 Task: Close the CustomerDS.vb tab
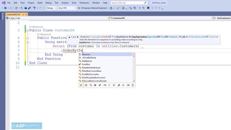coord(26,14)
